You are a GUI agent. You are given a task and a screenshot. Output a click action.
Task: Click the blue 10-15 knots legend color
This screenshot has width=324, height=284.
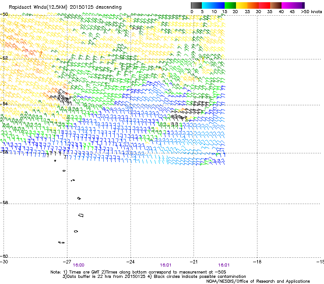tap(219, 5)
